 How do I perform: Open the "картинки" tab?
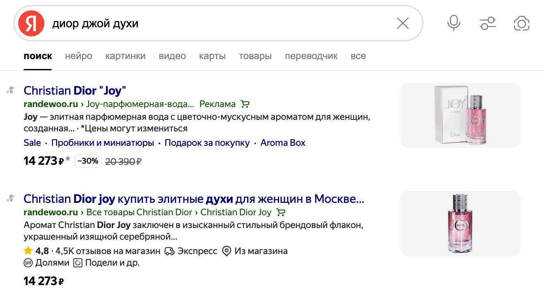(125, 56)
